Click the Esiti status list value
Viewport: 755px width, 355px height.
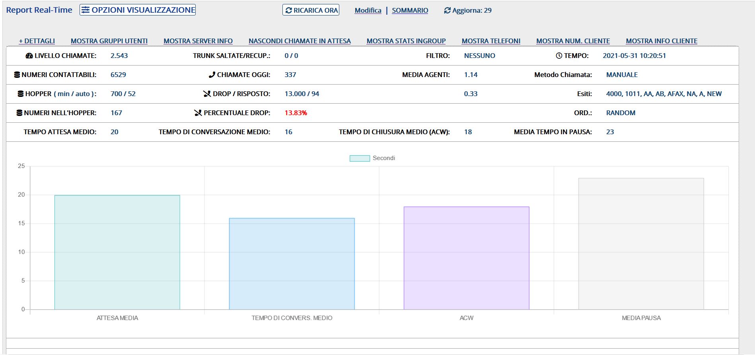click(x=664, y=94)
